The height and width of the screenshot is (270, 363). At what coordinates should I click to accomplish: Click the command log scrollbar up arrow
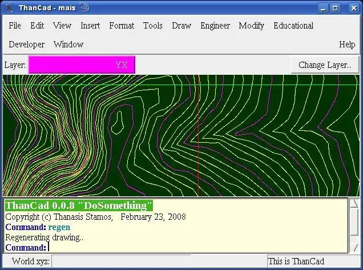coord(354,203)
